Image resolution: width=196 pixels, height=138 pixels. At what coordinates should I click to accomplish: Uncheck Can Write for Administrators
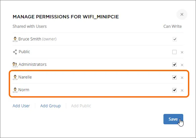pyautogui.click(x=175, y=64)
